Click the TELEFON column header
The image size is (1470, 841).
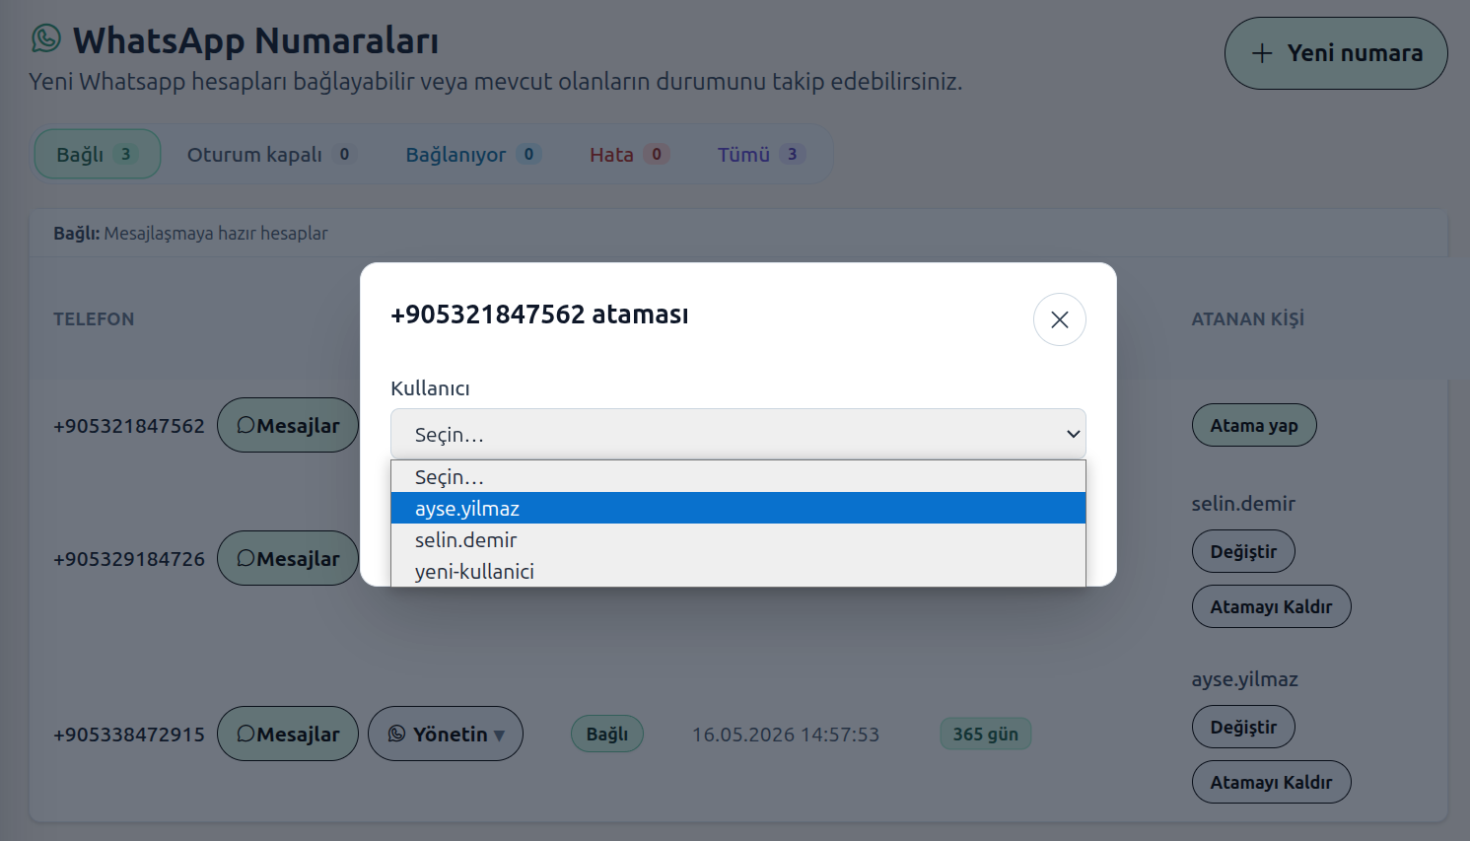point(94,319)
